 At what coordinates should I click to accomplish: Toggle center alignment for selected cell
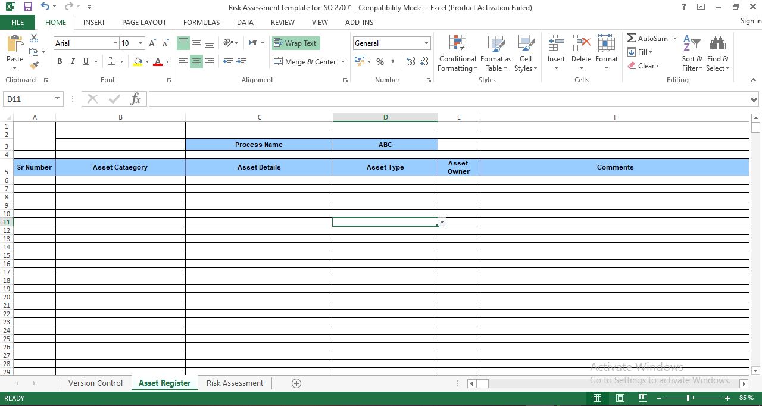point(196,61)
